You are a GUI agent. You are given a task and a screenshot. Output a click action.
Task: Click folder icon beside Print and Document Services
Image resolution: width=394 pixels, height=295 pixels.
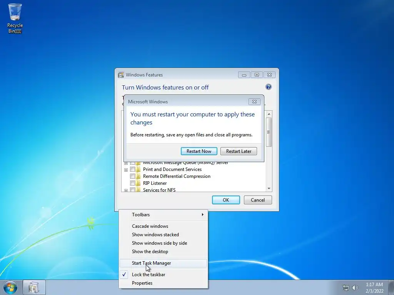click(x=138, y=169)
